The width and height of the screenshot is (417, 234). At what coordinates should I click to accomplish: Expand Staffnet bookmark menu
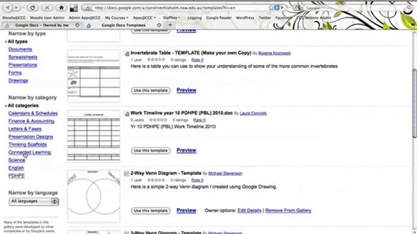[x=171, y=18]
